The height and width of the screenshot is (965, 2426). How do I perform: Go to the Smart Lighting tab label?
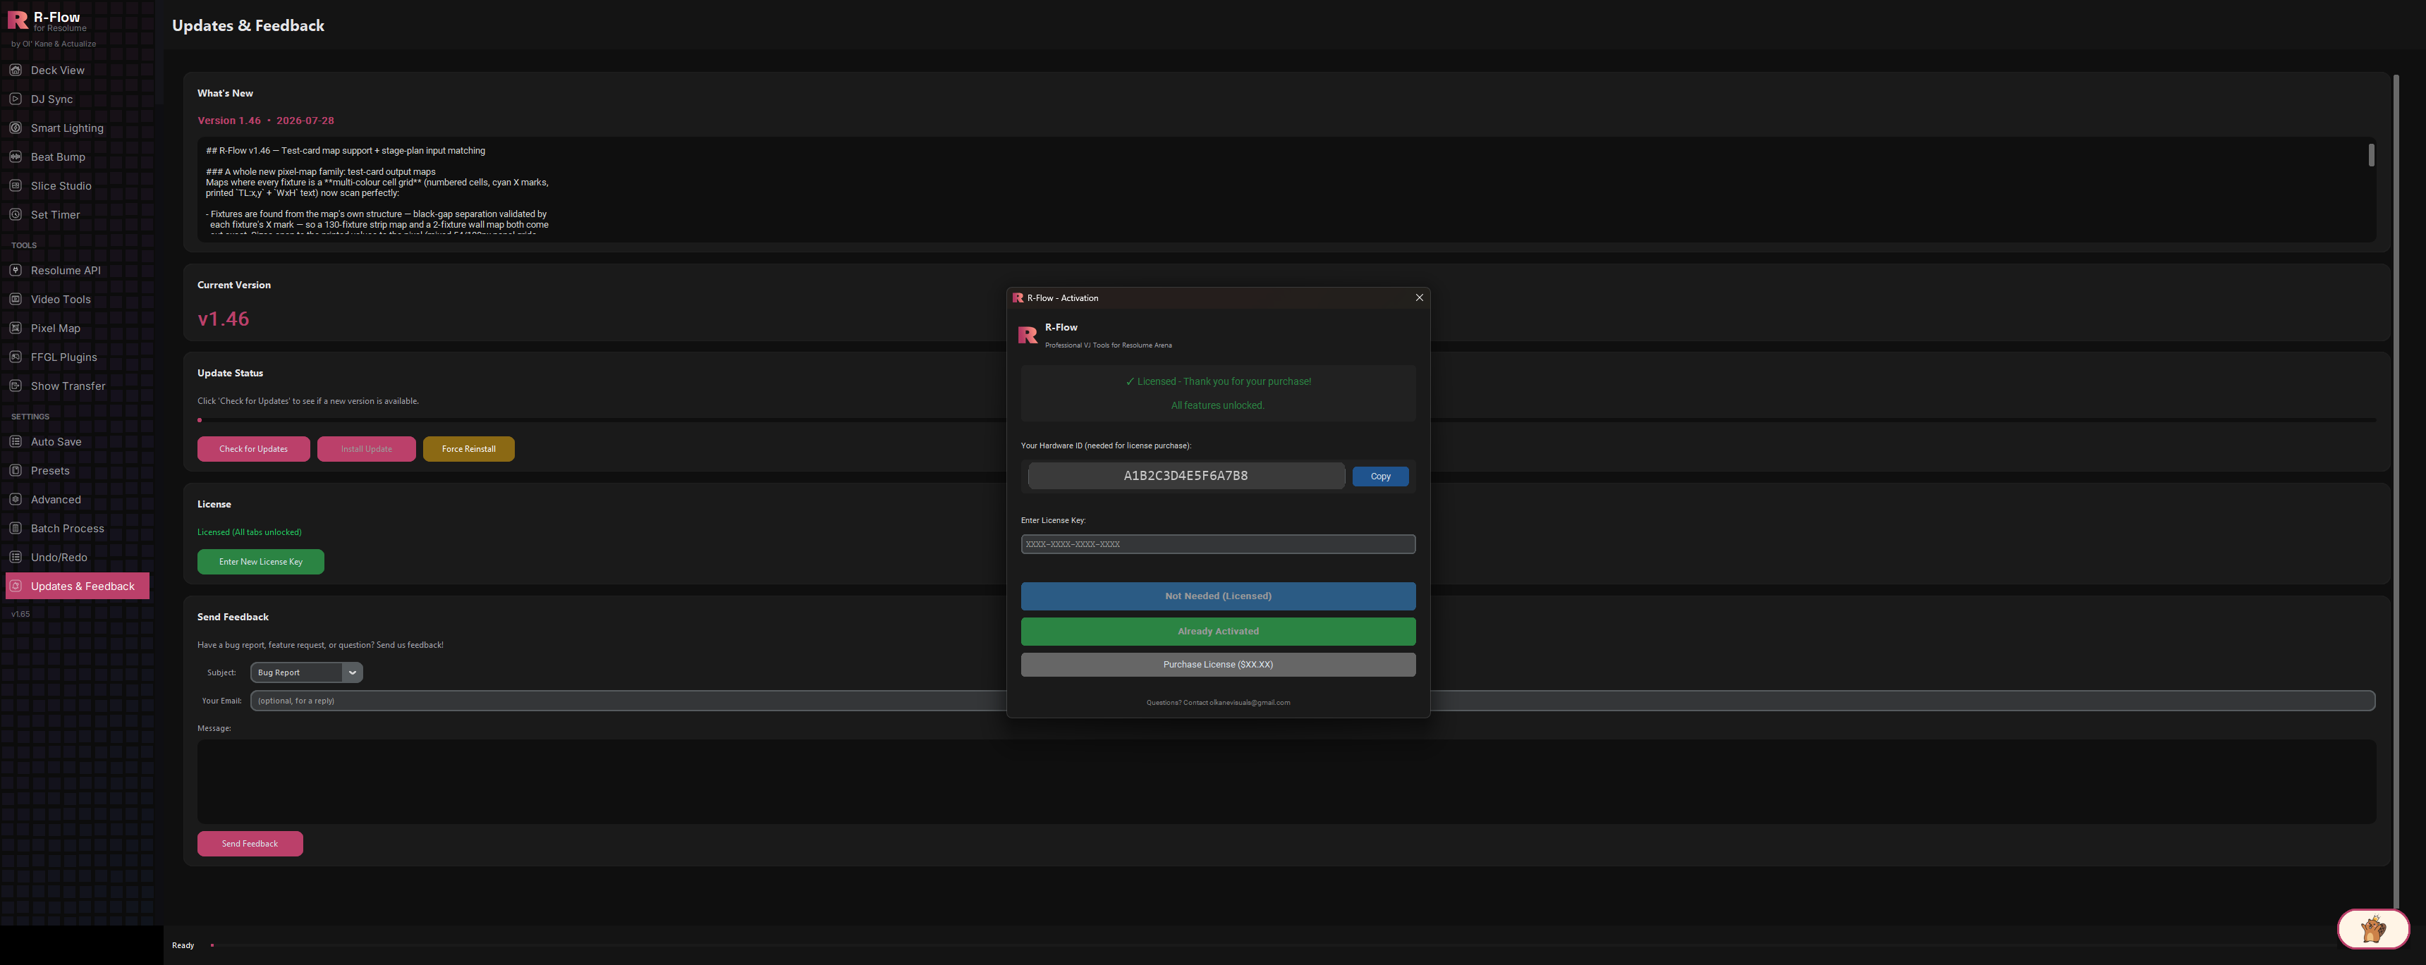(67, 128)
